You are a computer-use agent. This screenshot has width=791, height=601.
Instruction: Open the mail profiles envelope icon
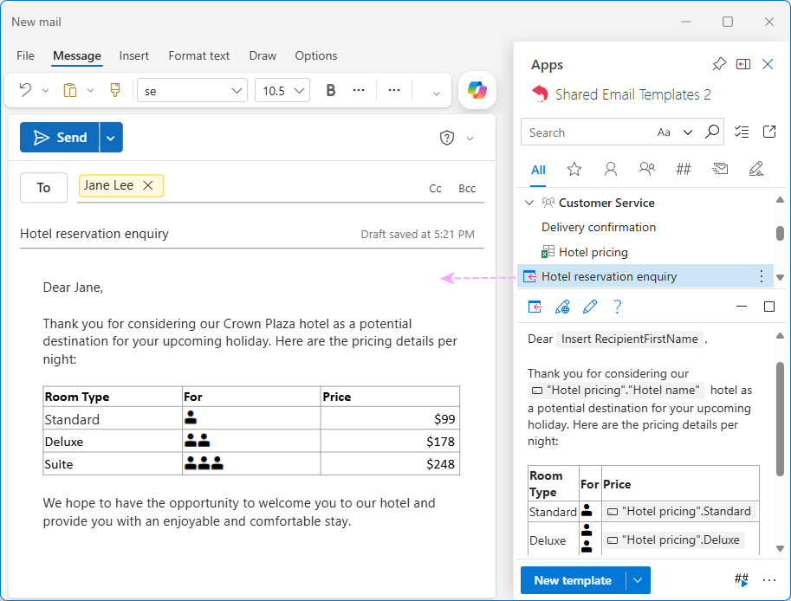coord(720,169)
